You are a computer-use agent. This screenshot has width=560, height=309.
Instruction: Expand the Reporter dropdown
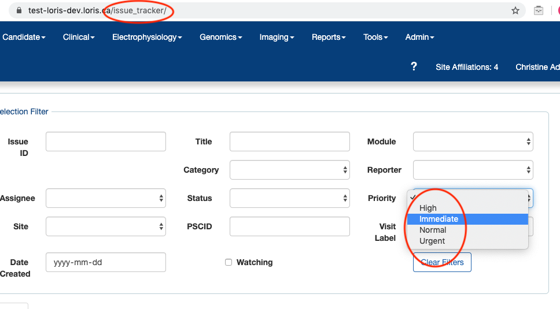[473, 170]
